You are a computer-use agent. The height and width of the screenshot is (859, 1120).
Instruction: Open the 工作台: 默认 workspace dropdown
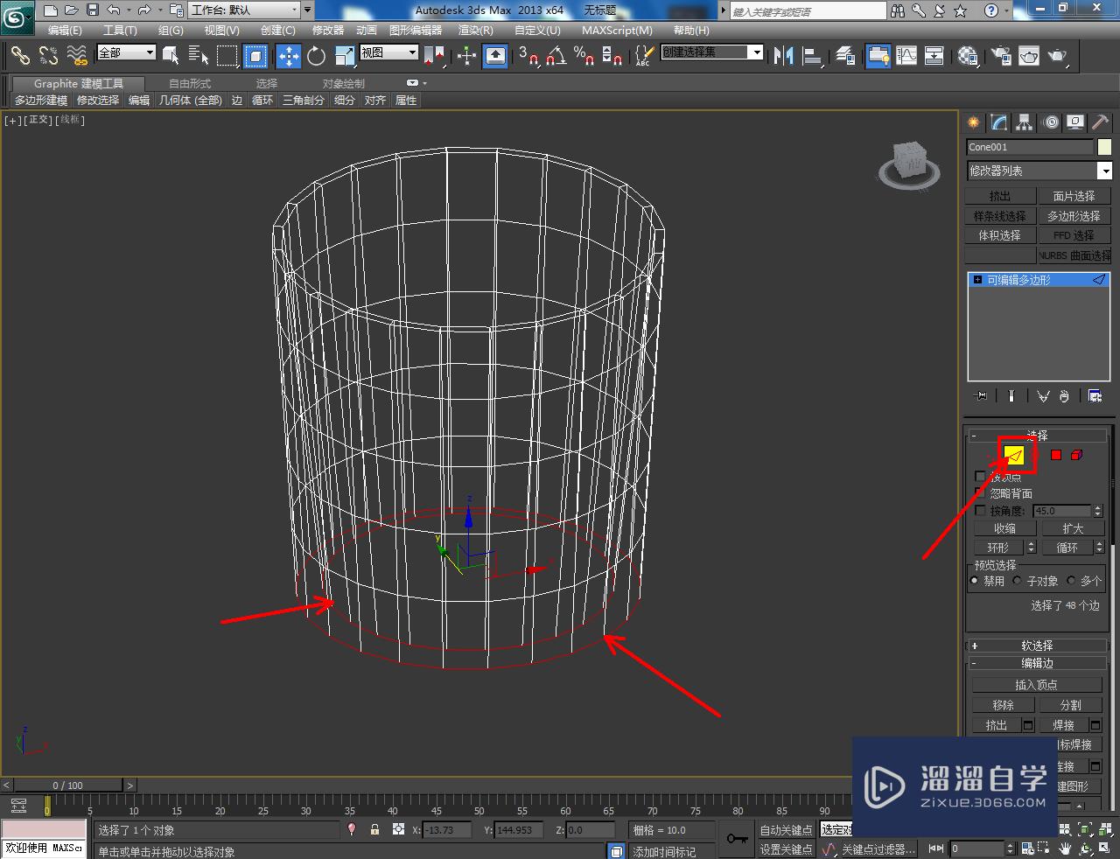coord(244,10)
